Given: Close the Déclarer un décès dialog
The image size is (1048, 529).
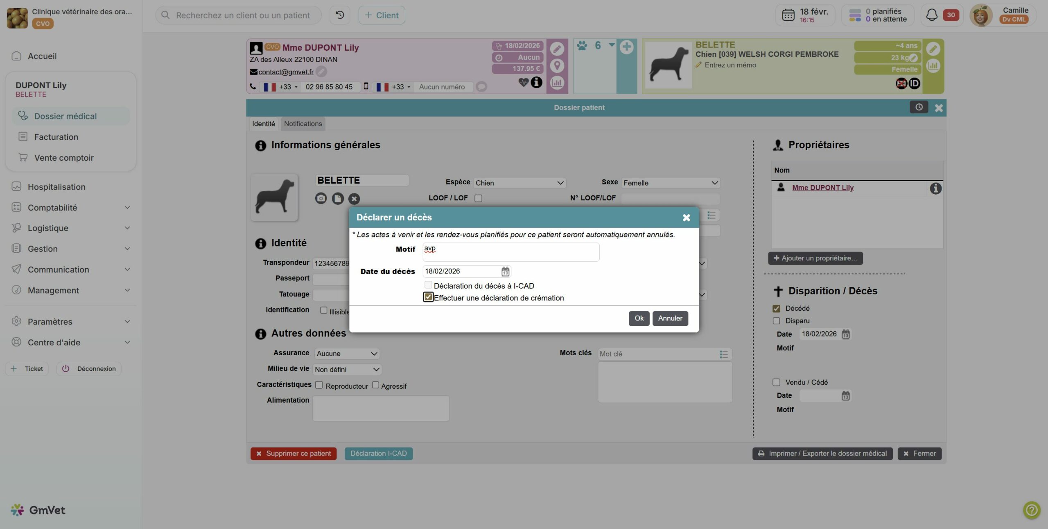Looking at the screenshot, I should 686,217.
